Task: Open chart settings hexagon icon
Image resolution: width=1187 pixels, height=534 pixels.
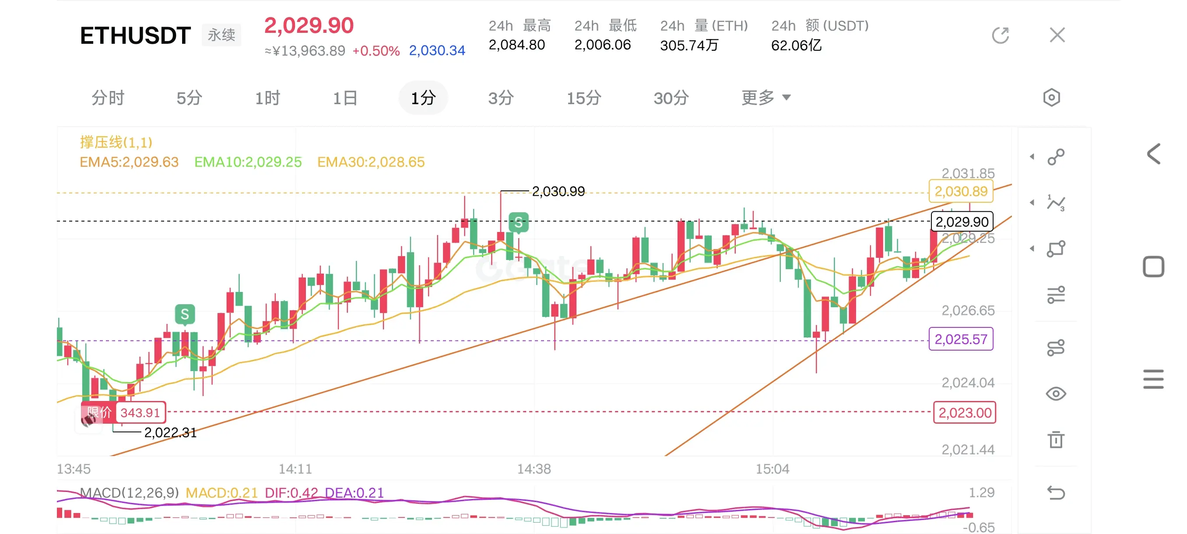Action: tap(1051, 98)
